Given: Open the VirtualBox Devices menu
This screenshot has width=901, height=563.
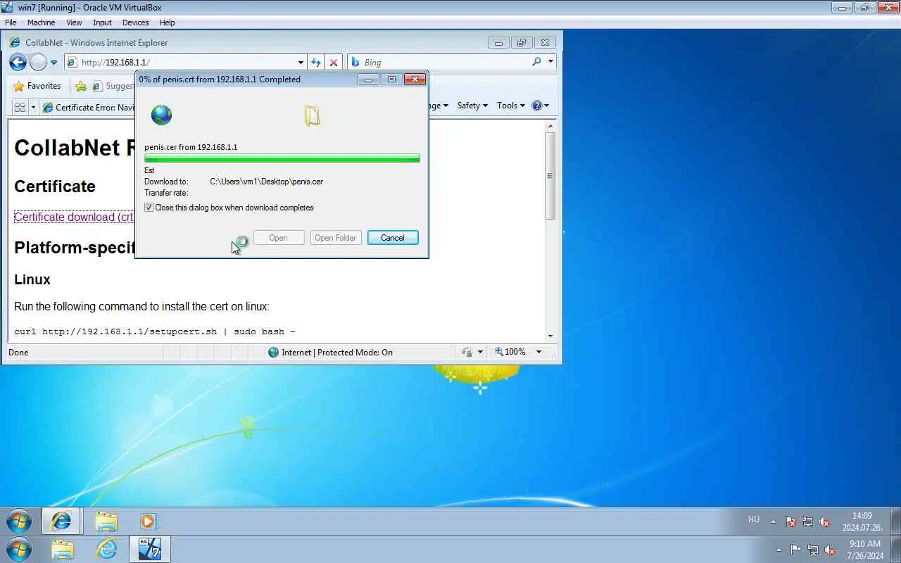Looking at the screenshot, I should click(135, 23).
